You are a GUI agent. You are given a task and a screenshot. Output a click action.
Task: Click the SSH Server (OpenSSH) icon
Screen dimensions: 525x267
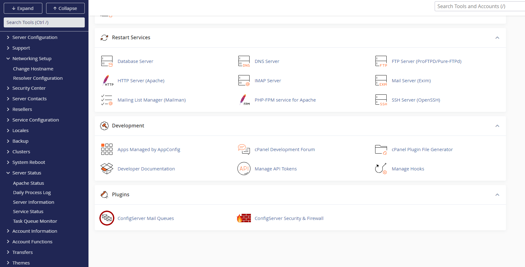(x=381, y=100)
